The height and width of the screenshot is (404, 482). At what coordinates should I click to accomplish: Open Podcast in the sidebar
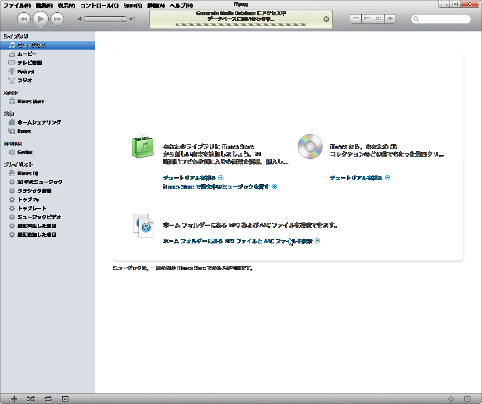coord(47,72)
